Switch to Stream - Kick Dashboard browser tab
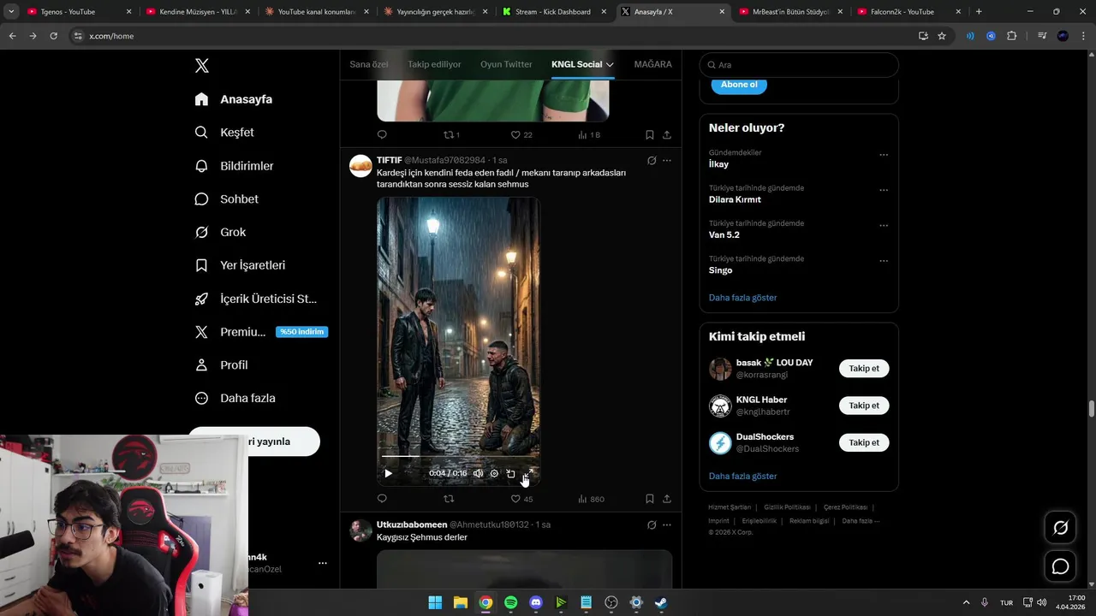The width and height of the screenshot is (1096, 616). (x=552, y=12)
